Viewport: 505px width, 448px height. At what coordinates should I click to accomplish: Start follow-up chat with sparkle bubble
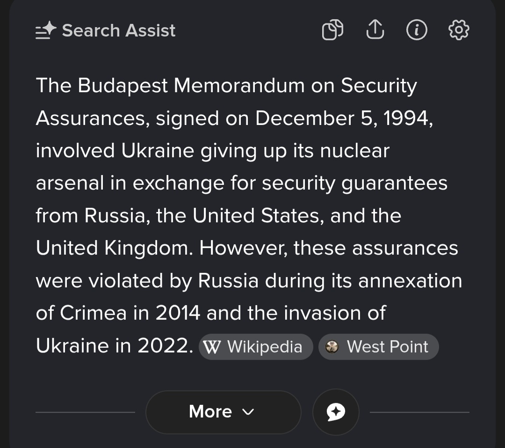tap(336, 412)
